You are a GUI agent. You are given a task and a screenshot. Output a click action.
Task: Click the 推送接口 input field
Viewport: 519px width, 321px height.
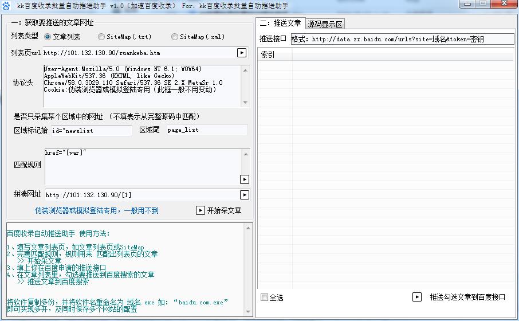click(x=402, y=39)
